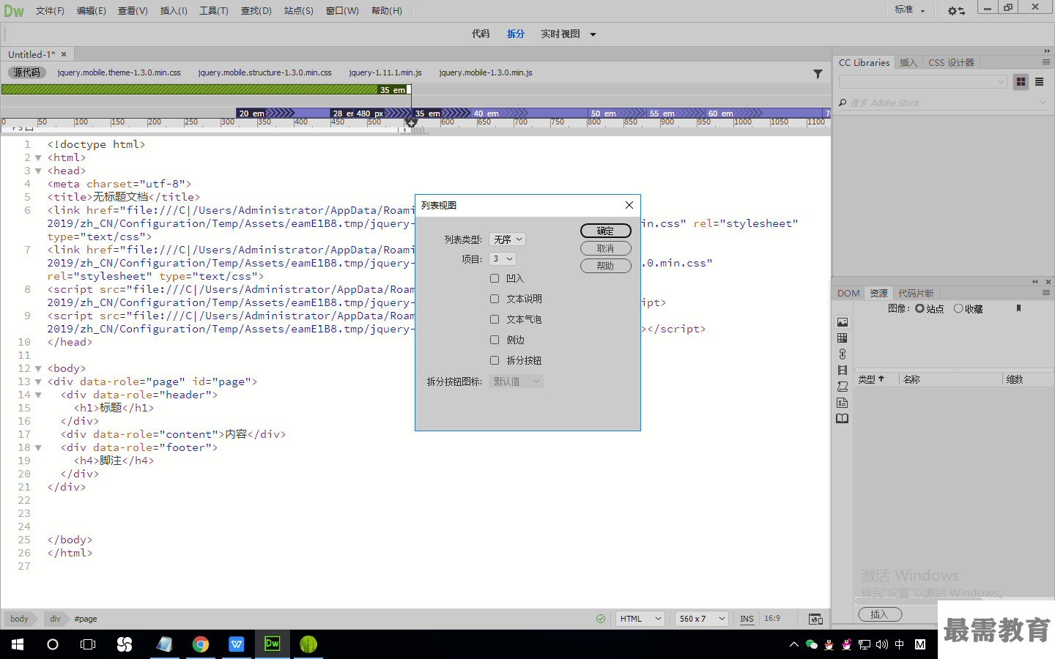The height and width of the screenshot is (659, 1055).
Task: Open Task View on the taskbar
Action: 88,644
